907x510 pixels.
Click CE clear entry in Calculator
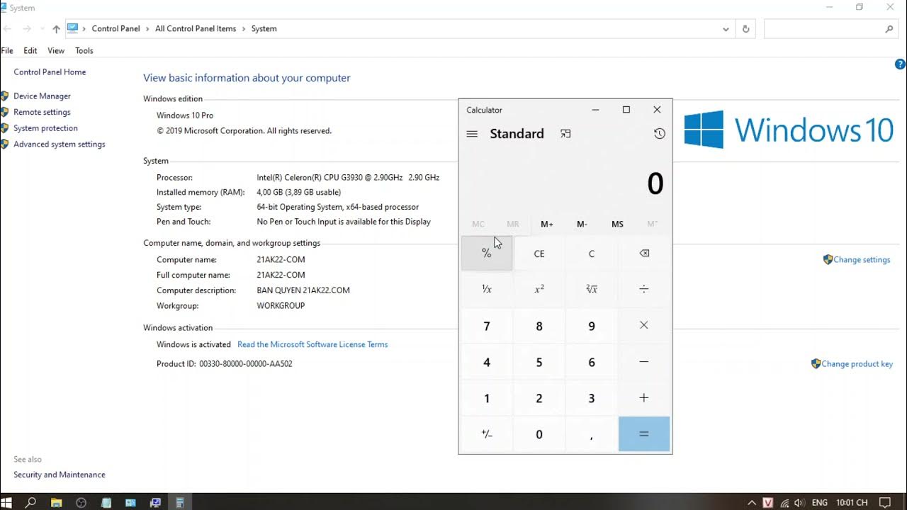pyautogui.click(x=539, y=254)
